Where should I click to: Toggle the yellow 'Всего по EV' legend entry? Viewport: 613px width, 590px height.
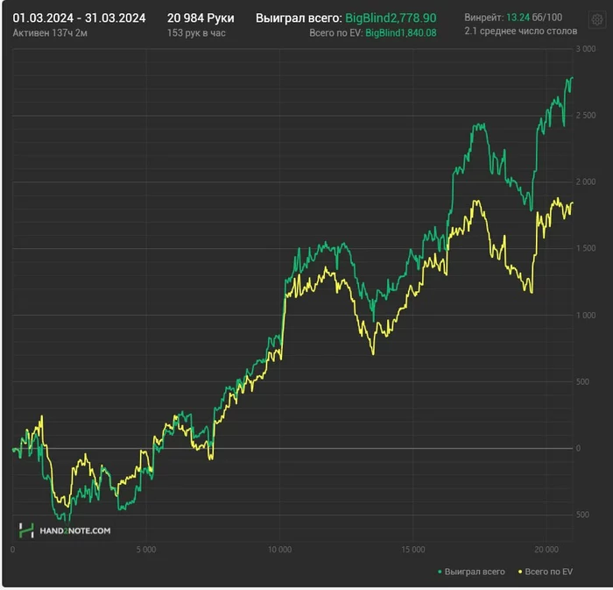pos(546,572)
